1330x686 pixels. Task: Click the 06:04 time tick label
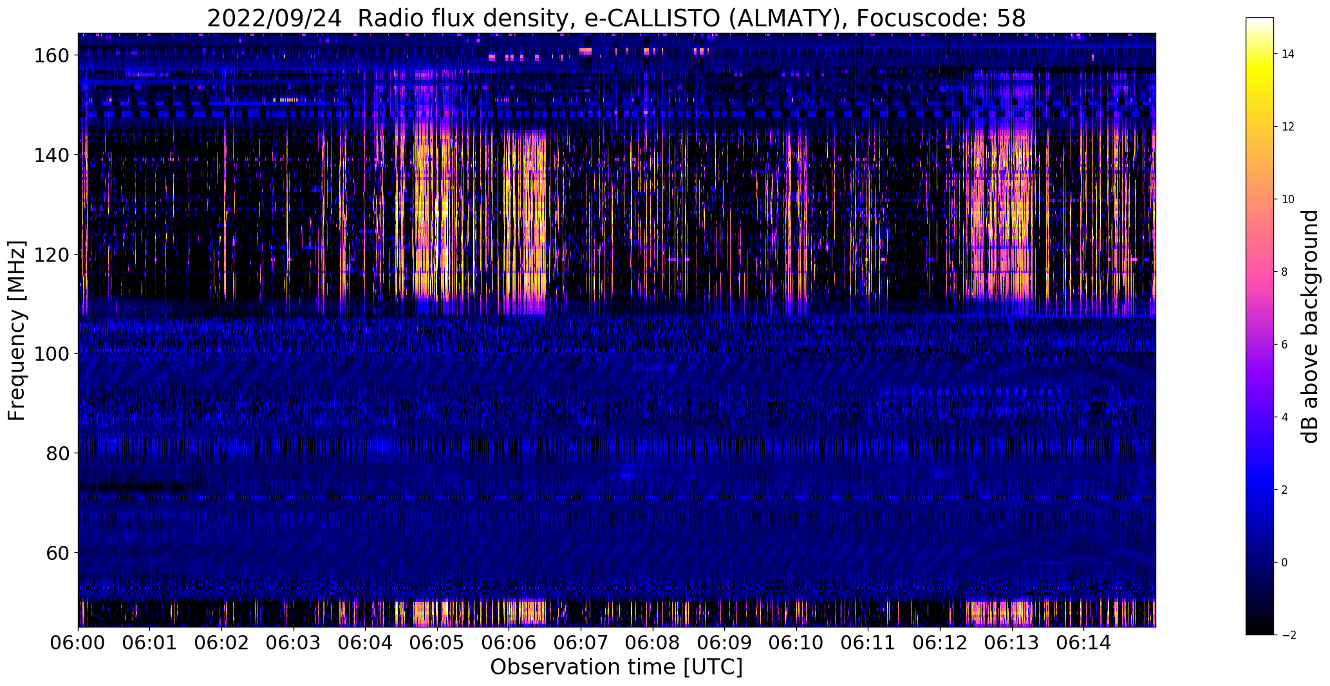click(366, 642)
